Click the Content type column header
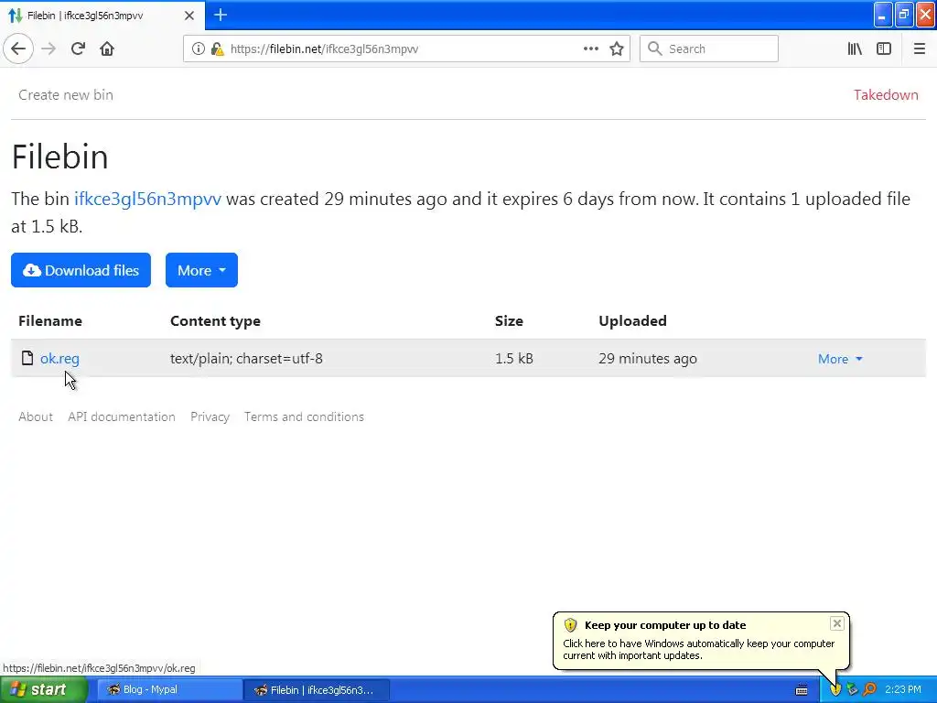The width and height of the screenshot is (937, 703). coord(215,321)
